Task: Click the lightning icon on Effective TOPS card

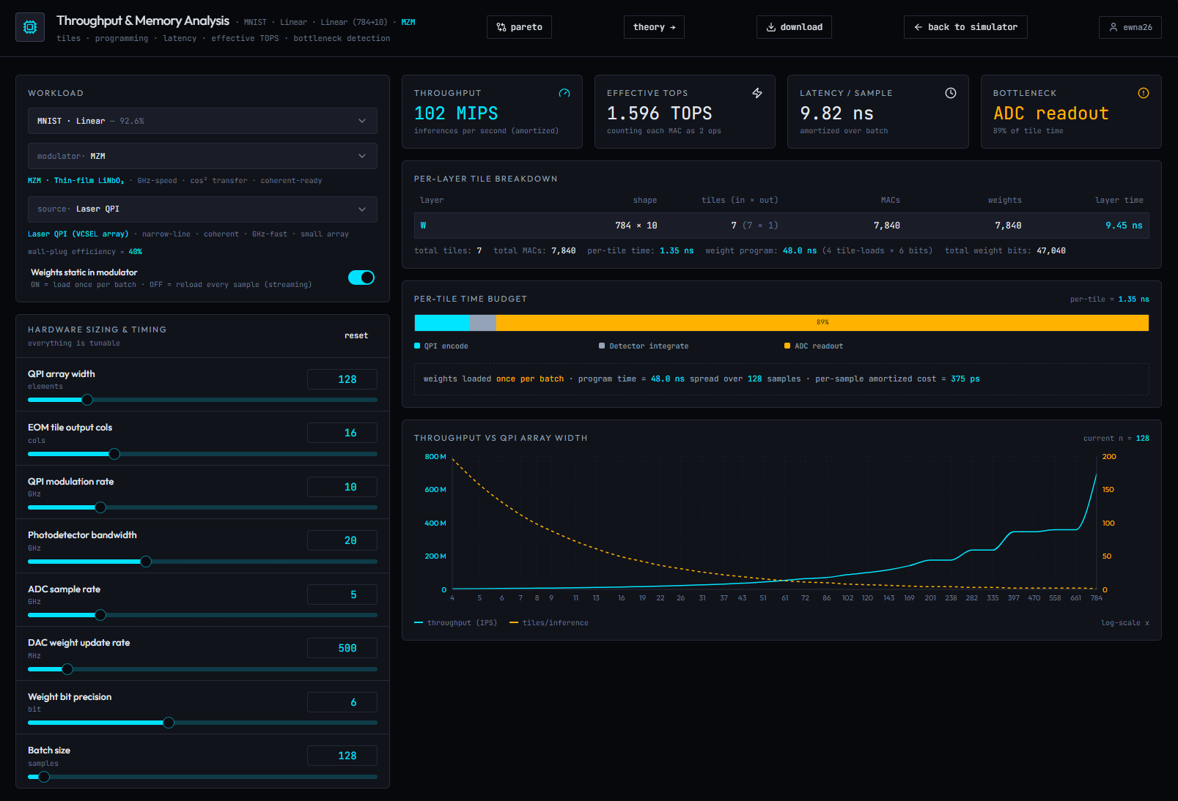Action: point(757,93)
